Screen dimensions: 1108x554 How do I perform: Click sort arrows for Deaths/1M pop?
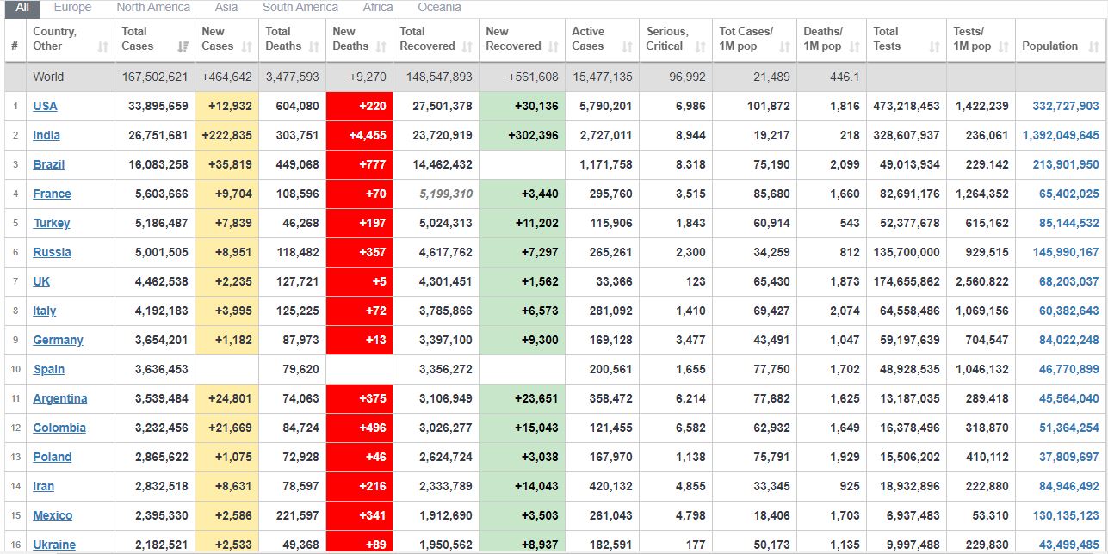(854, 47)
